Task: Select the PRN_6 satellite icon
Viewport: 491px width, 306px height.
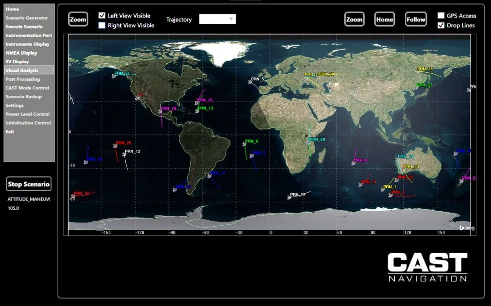Action: pos(244,144)
